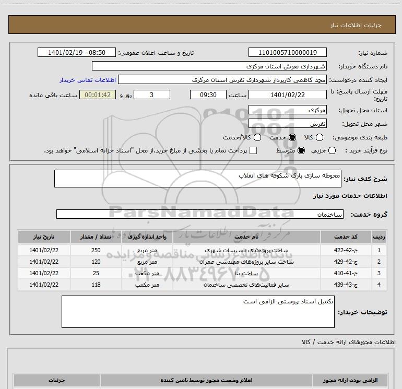
Task: Click the announcement date field 1401/02/19 - 08:50
Action: pyautogui.click(x=77, y=53)
